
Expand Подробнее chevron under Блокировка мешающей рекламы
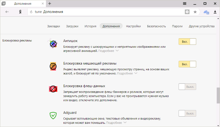(136, 73)
